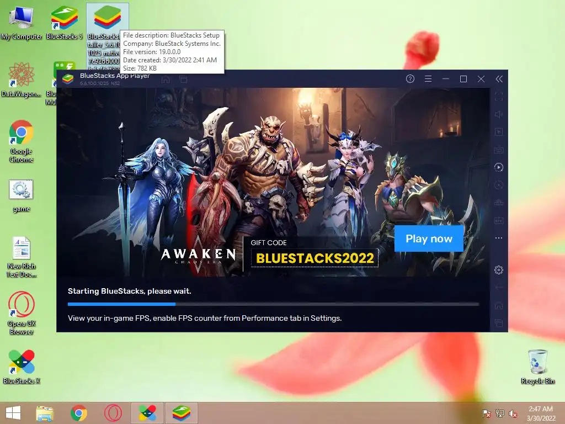
Task: Open keyboard game controls in the sidebar
Action: [499, 150]
